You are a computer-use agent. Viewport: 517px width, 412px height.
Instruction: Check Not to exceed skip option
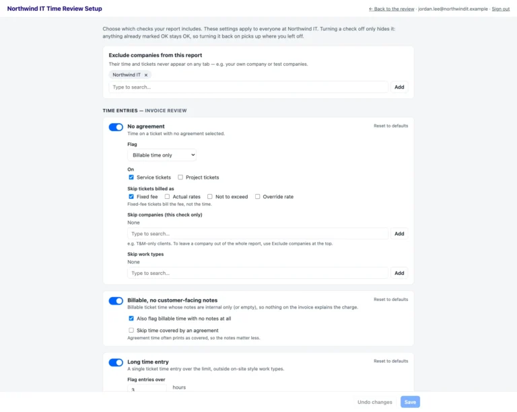[x=210, y=196]
